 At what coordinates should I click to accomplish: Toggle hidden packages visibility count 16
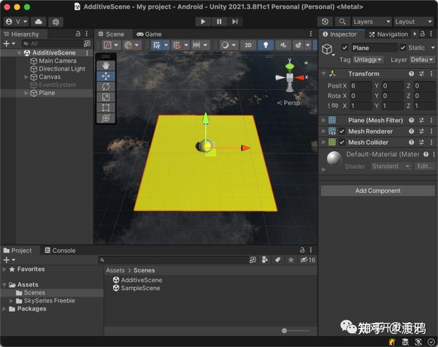pos(307,260)
